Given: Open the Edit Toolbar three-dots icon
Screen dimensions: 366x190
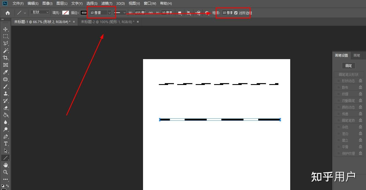Looking at the screenshot, I should pyautogui.click(x=5, y=179).
